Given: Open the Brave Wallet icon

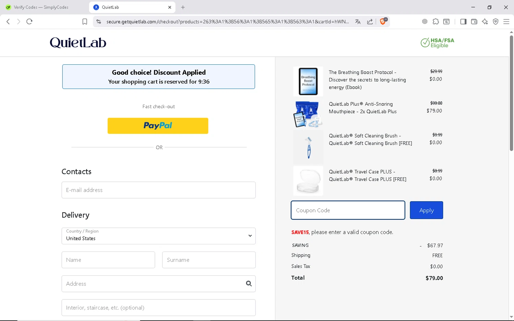Looking at the screenshot, I should tap(474, 22).
